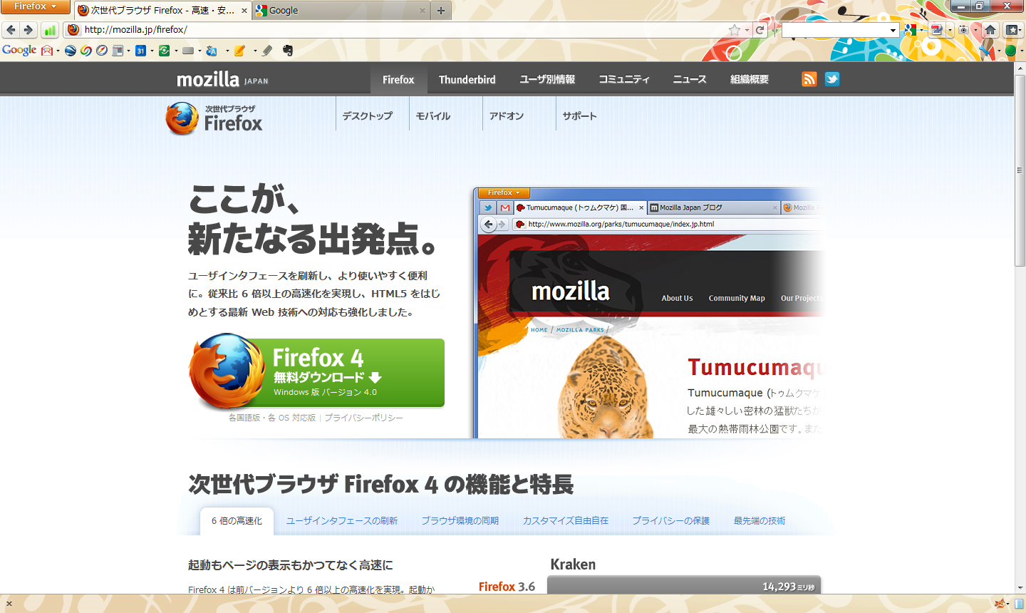1026x613 pixels.
Task: Click the green signal bars toolbar icon
Action: click(x=50, y=31)
